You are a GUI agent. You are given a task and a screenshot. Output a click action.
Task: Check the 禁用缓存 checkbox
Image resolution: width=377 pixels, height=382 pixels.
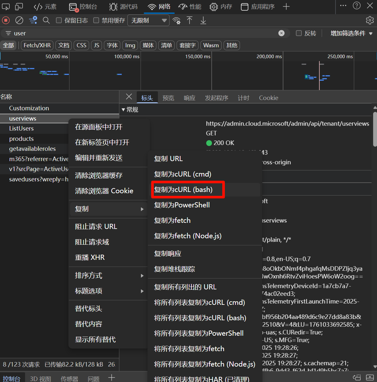96,21
